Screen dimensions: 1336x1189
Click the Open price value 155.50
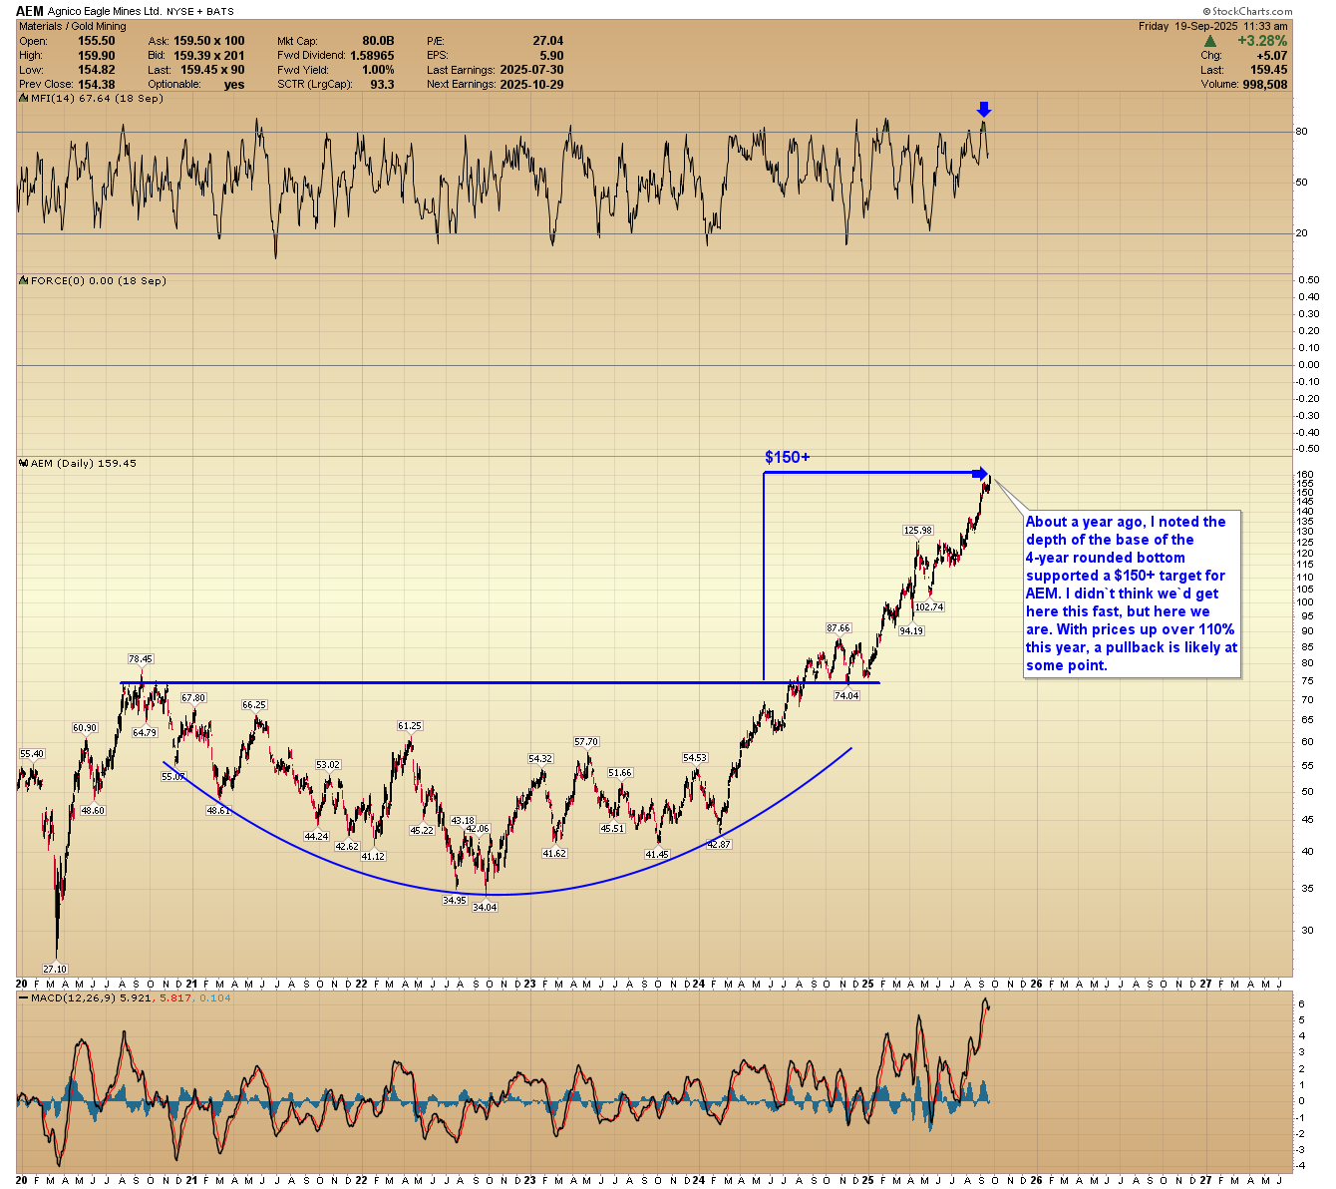97,41
